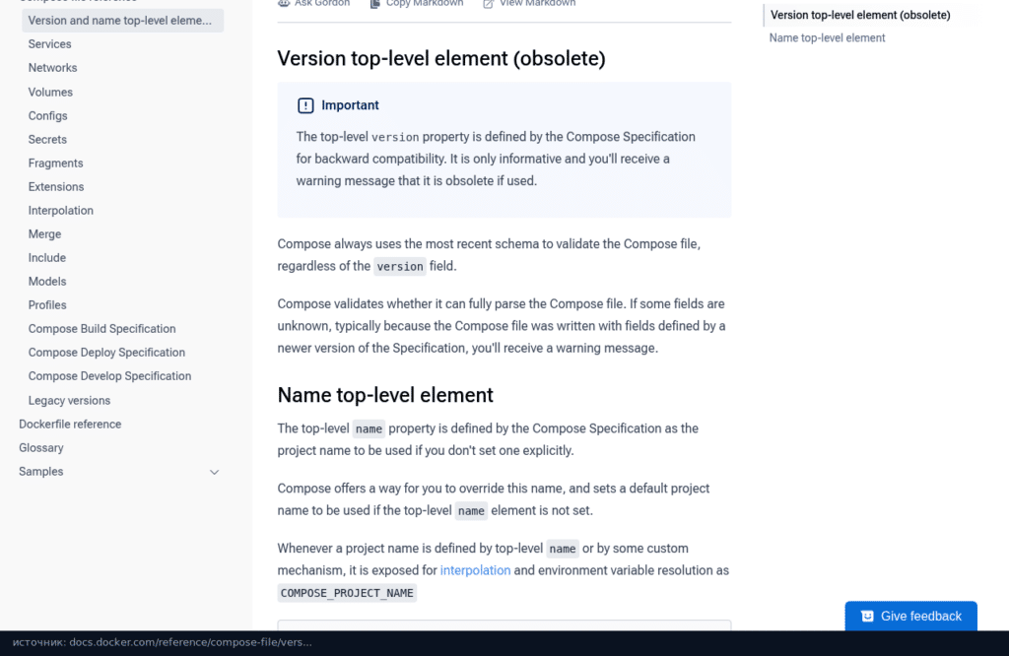The image size is (1009, 656).
Task: Open the Include sidebar page
Action: pyautogui.click(x=47, y=258)
